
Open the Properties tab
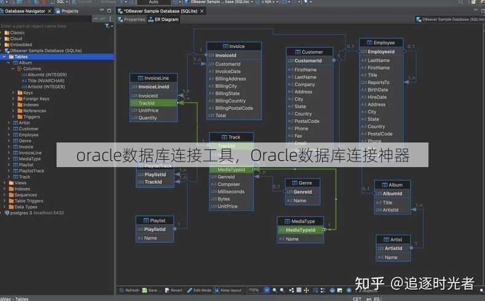pyautogui.click(x=132, y=20)
